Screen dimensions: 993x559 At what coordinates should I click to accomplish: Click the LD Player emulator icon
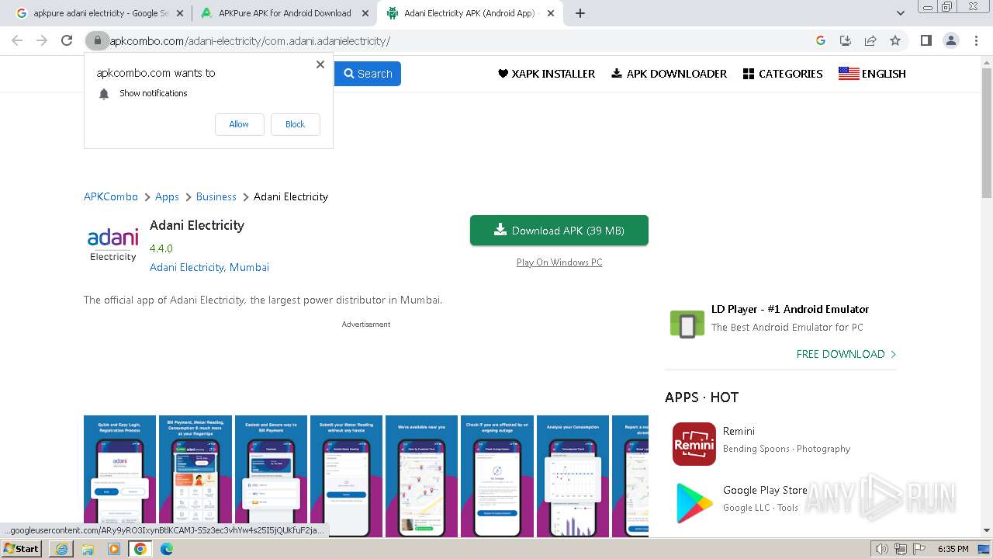pos(687,324)
